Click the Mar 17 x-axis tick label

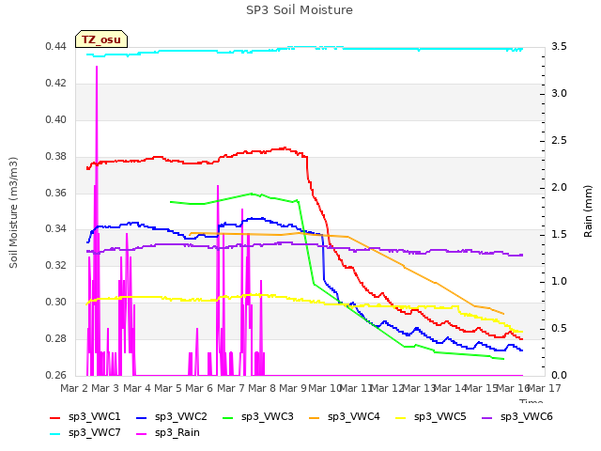pyautogui.click(x=545, y=388)
